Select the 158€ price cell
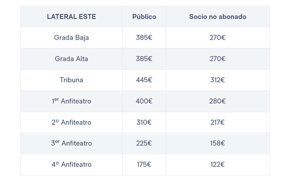 click(218, 143)
